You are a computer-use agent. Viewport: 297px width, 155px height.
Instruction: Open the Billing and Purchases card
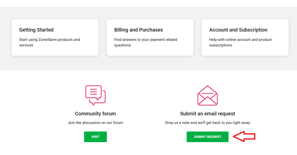(150, 37)
